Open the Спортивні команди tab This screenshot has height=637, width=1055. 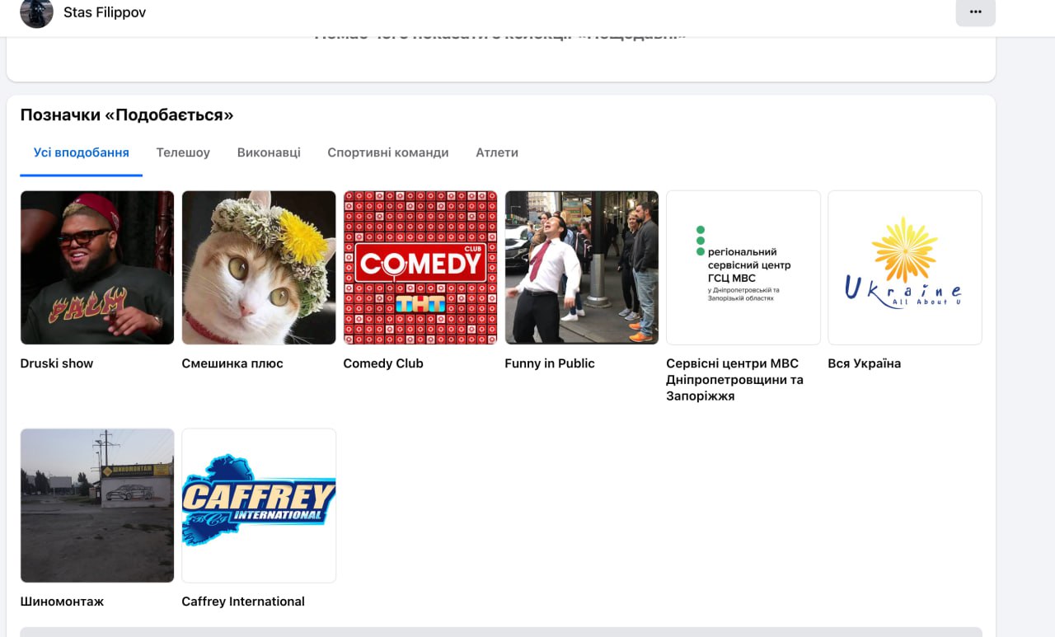(388, 152)
